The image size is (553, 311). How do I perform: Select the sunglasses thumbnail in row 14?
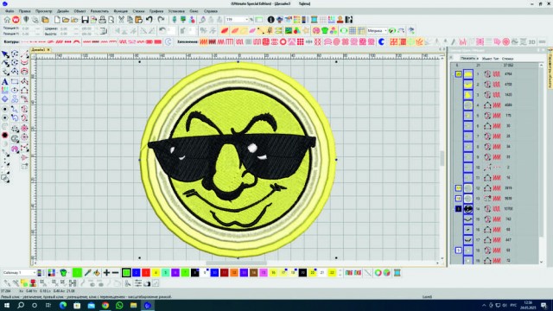468,209
